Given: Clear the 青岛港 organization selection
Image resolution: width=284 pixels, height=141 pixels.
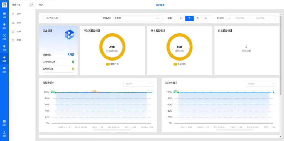Looking at the screenshot, I should [157, 18].
